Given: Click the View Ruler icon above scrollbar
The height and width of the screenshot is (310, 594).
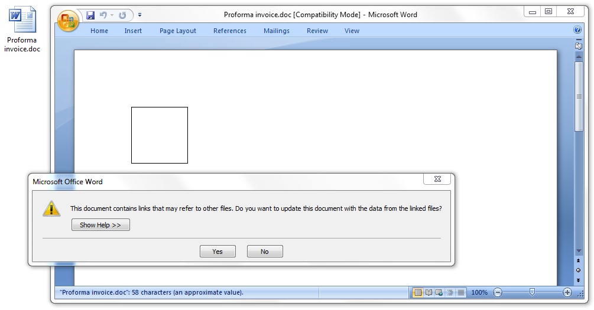Looking at the screenshot, I should tap(579, 46).
